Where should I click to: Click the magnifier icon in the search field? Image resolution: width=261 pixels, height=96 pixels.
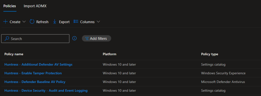[7, 39]
